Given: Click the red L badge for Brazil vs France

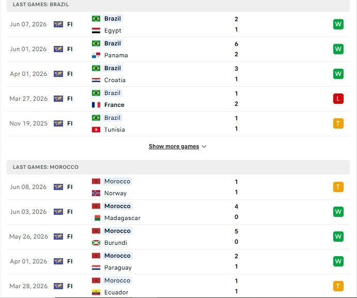Looking at the screenshot, I should pyautogui.click(x=338, y=99).
